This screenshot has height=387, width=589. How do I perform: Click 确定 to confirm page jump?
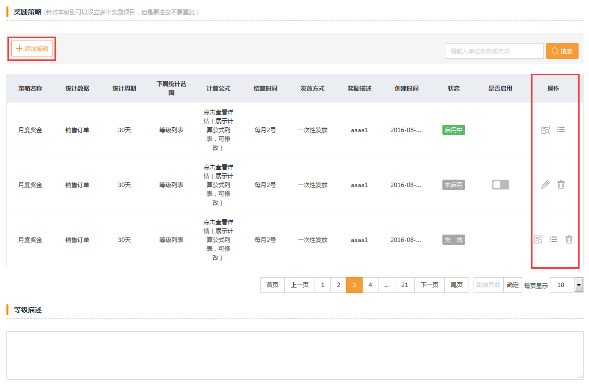[x=513, y=285]
